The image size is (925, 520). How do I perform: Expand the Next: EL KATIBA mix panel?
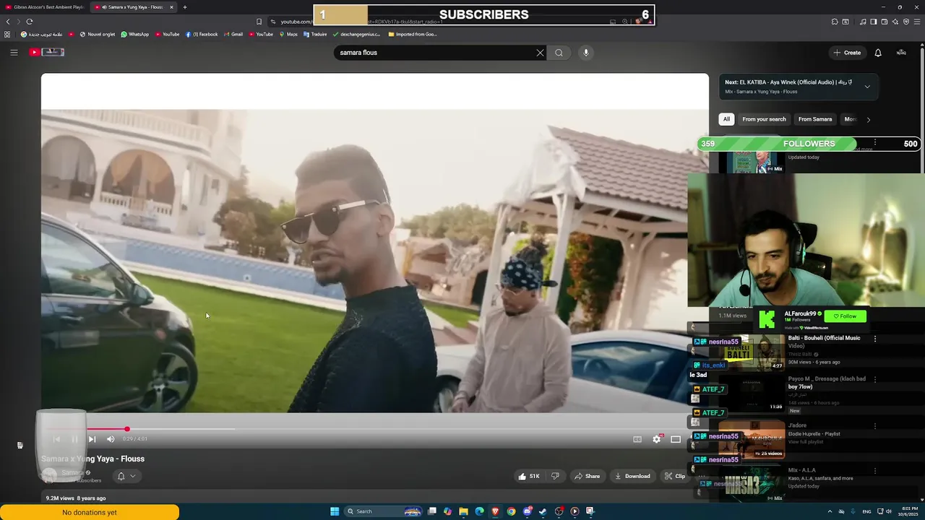click(x=867, y=87)
